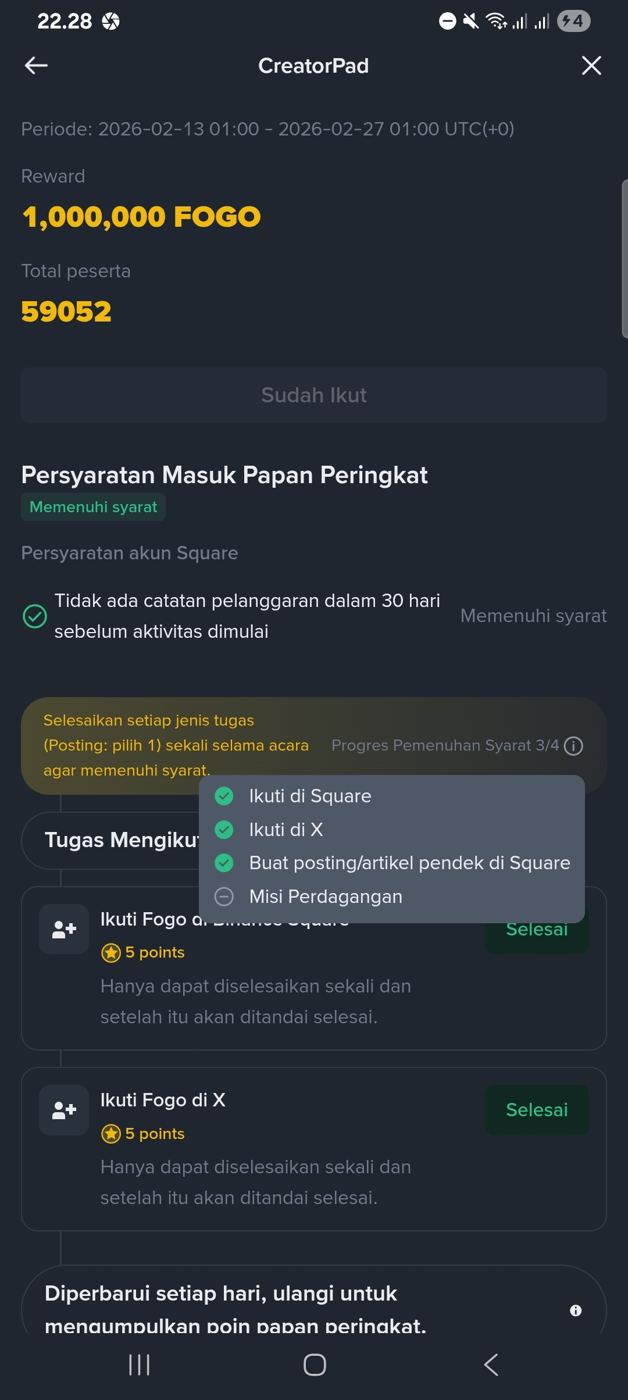This screenshot has height=1400, width=628.
Task: Tap the Sudah Ikut button
Action: (314, 395)
